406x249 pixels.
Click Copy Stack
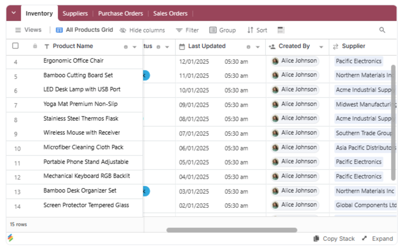tap(334, 239)
